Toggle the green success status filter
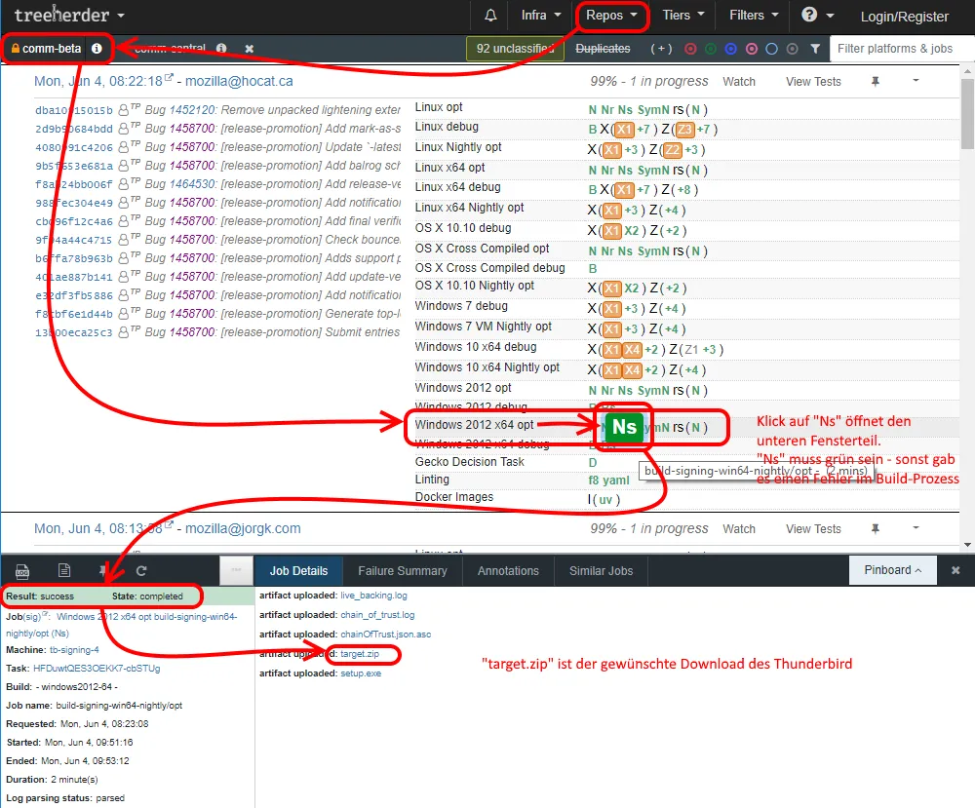975x808 pixels. point(711,49)
